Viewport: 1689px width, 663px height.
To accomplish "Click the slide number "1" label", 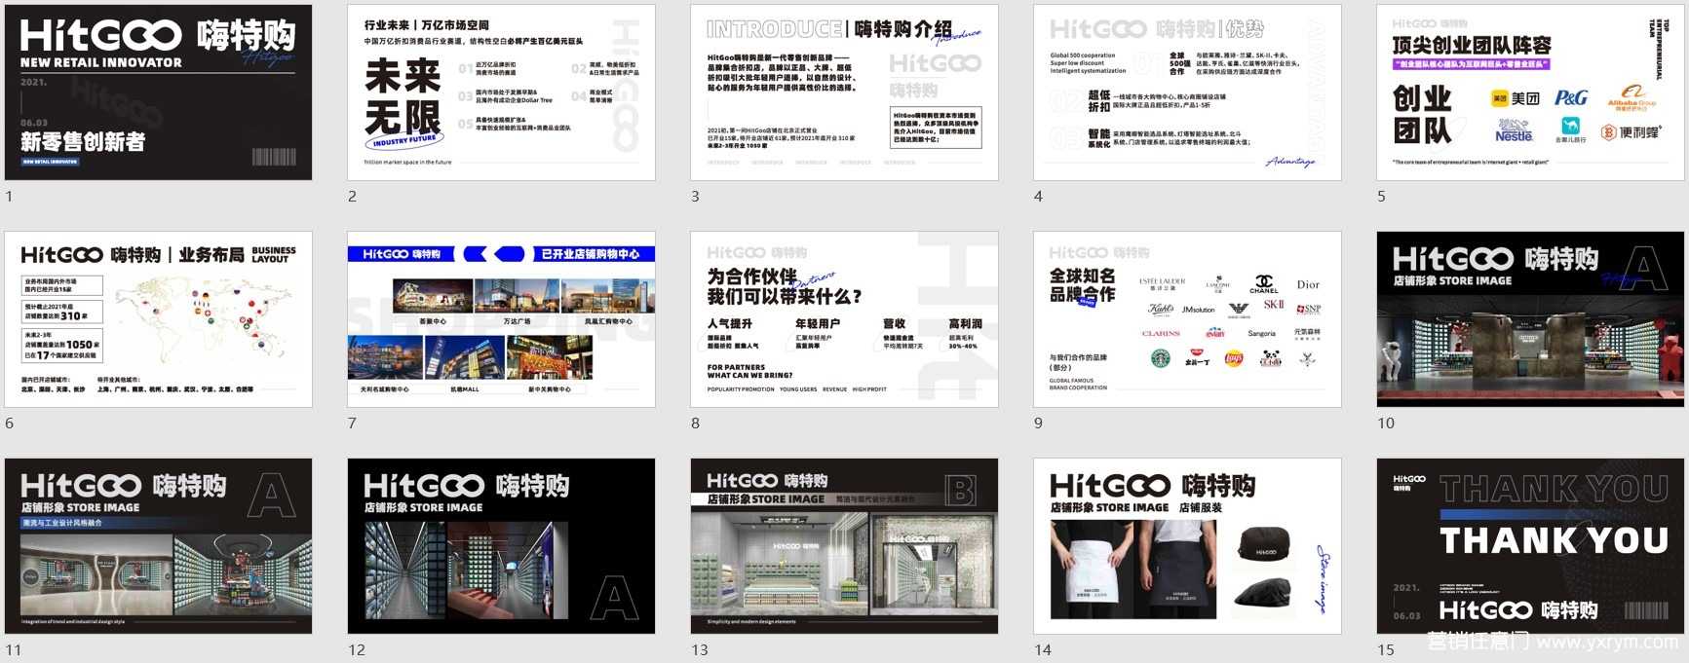I will (x=10, y=197).
